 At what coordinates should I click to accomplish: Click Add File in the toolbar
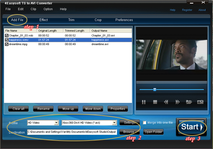[x=17, y=20]
